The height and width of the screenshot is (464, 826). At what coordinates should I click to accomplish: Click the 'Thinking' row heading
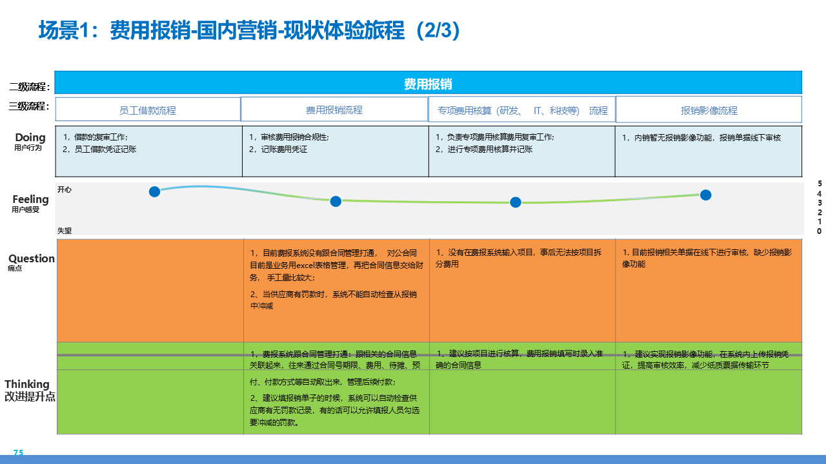click(27, 384)
